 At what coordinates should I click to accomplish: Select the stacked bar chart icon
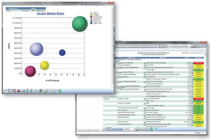(x=27, y=91)
